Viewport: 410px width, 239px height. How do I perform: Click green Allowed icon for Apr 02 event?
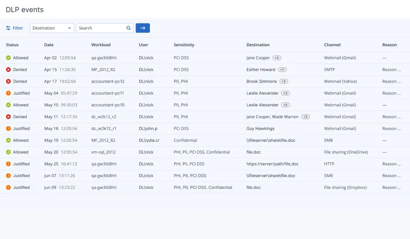tap(8, 58)
